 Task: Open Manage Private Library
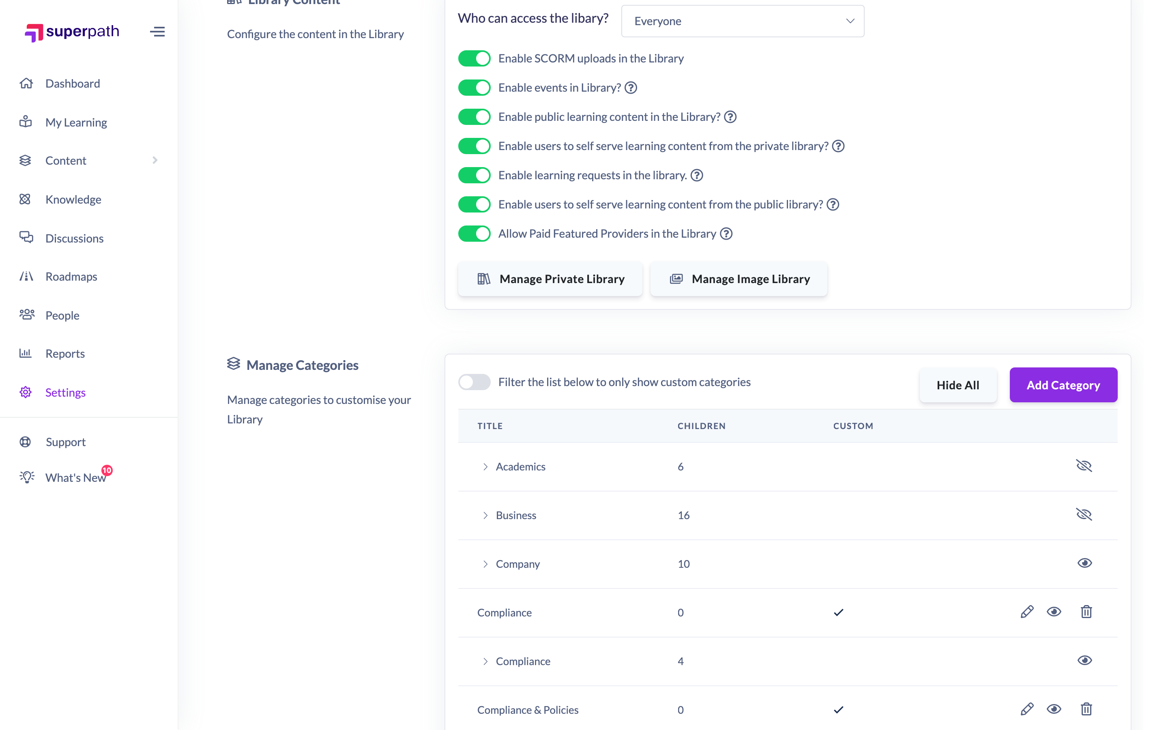click(550, 279)
